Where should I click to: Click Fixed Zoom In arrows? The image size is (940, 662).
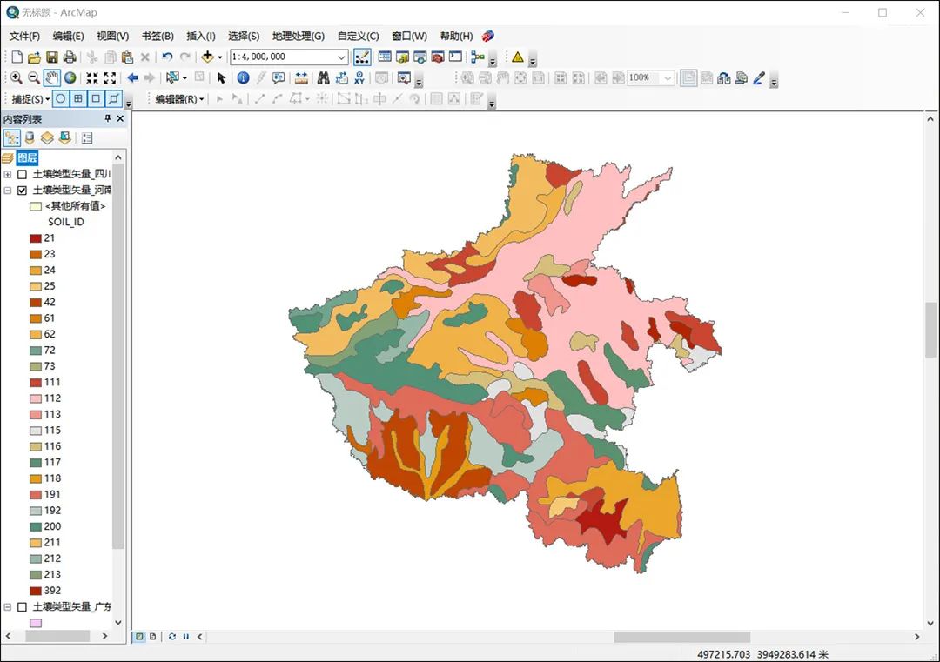tap(91, 78)
